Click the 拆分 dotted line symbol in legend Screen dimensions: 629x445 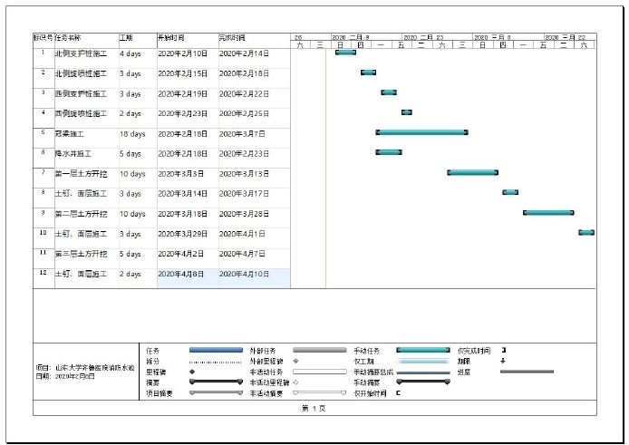(216, 361)
